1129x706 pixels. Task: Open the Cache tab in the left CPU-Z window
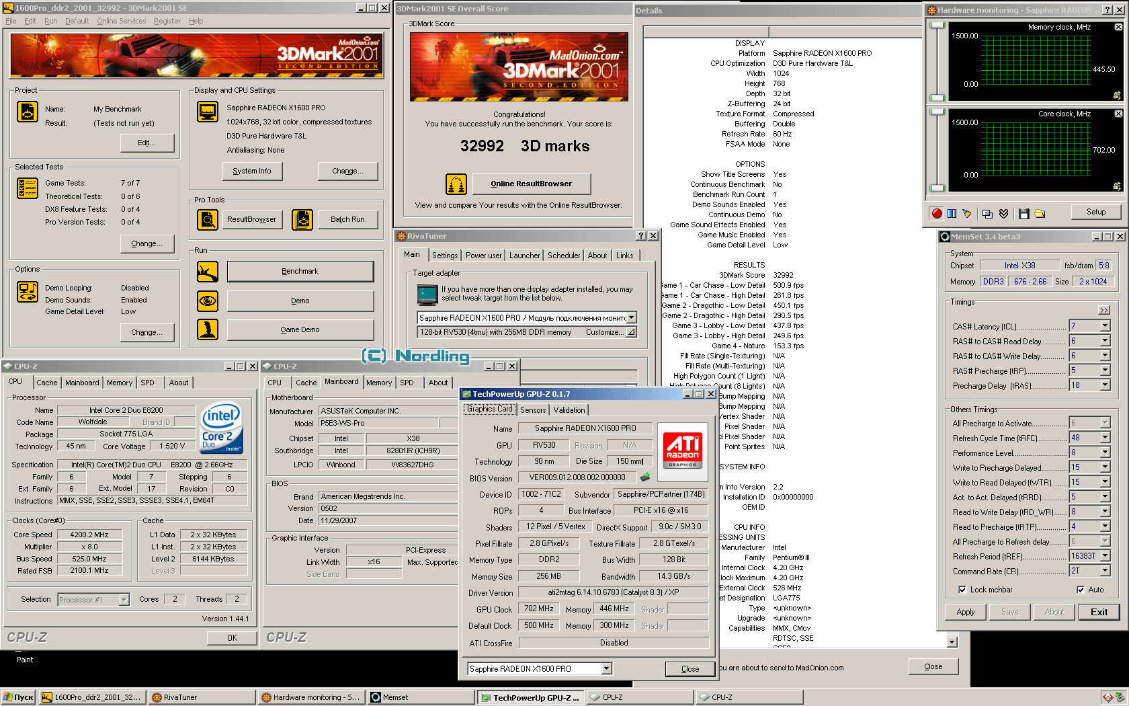coord(46,383)
